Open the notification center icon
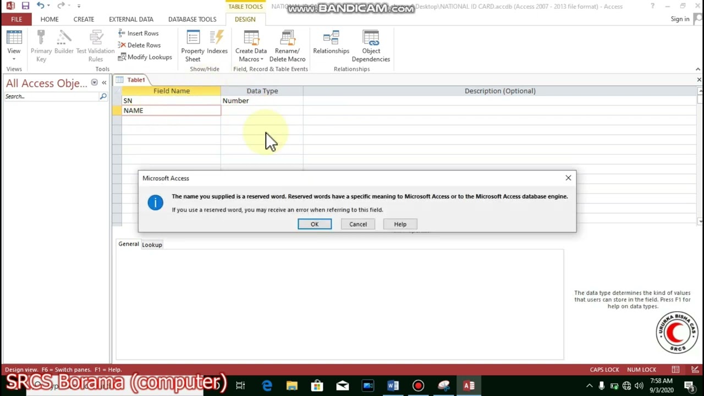Screen dimensions: 704x396 coord(689,386)
